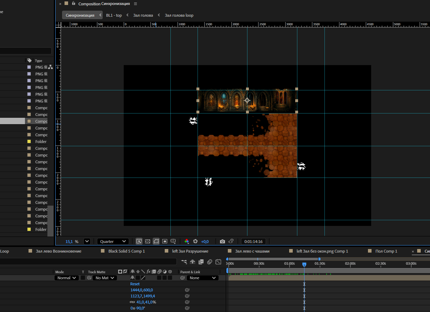Open the Quarter resolution dropdown
This screenshot has width=430, height=312.
113,242
